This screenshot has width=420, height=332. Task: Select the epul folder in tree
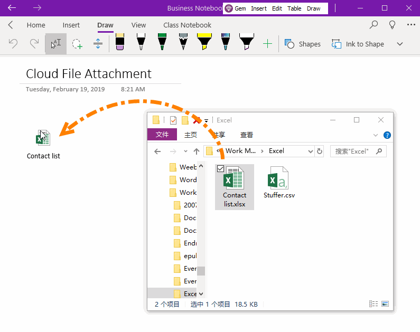[x=185, y=256]
